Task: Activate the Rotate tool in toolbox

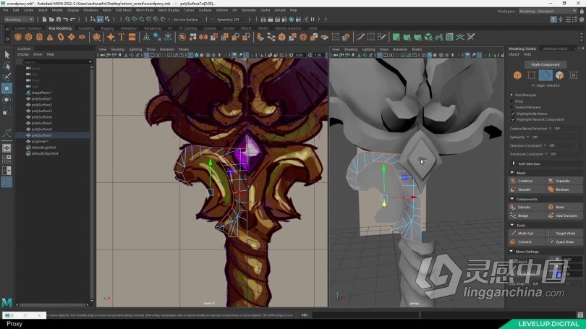Action: pyautogui.click(x=7, y=100)
